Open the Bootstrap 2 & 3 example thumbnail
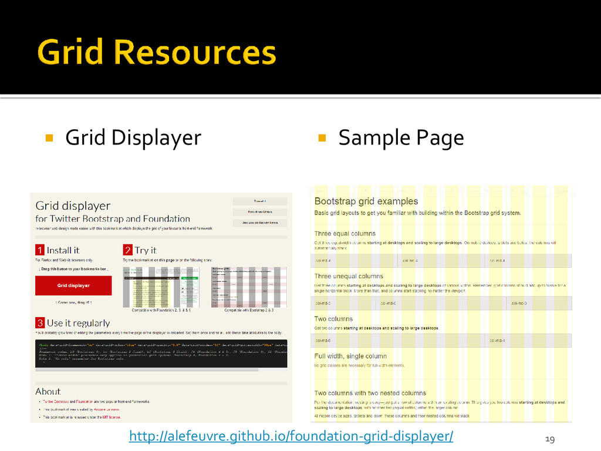This screenshot has width=601, height=451. click(249, 287)
